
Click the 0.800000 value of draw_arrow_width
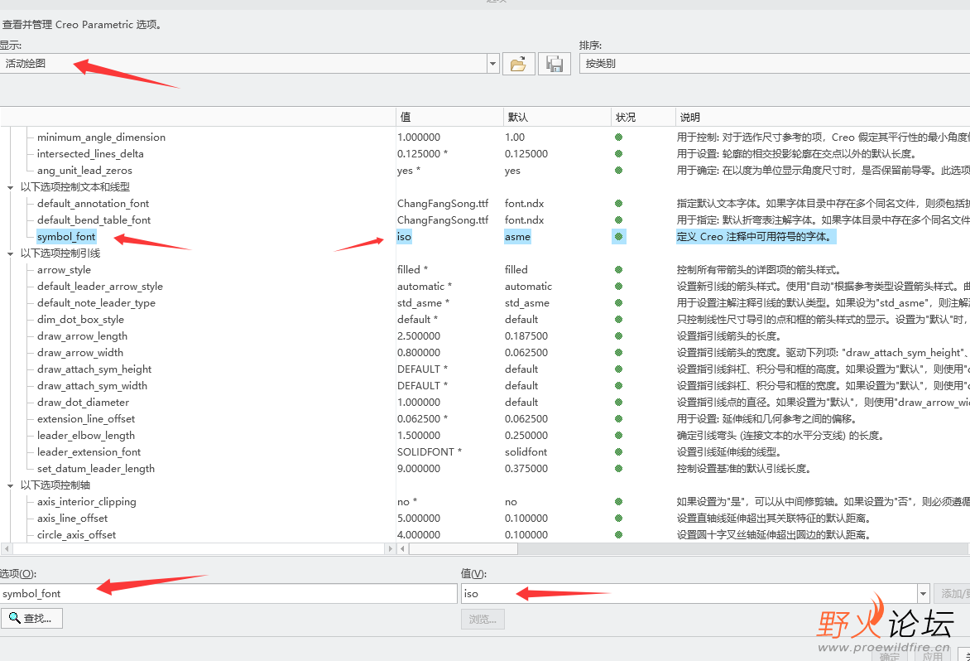click(x=419, y=353)
